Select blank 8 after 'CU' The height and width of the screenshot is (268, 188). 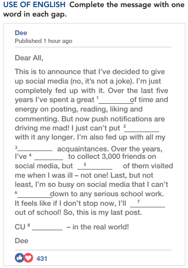(x=47, y=227)
